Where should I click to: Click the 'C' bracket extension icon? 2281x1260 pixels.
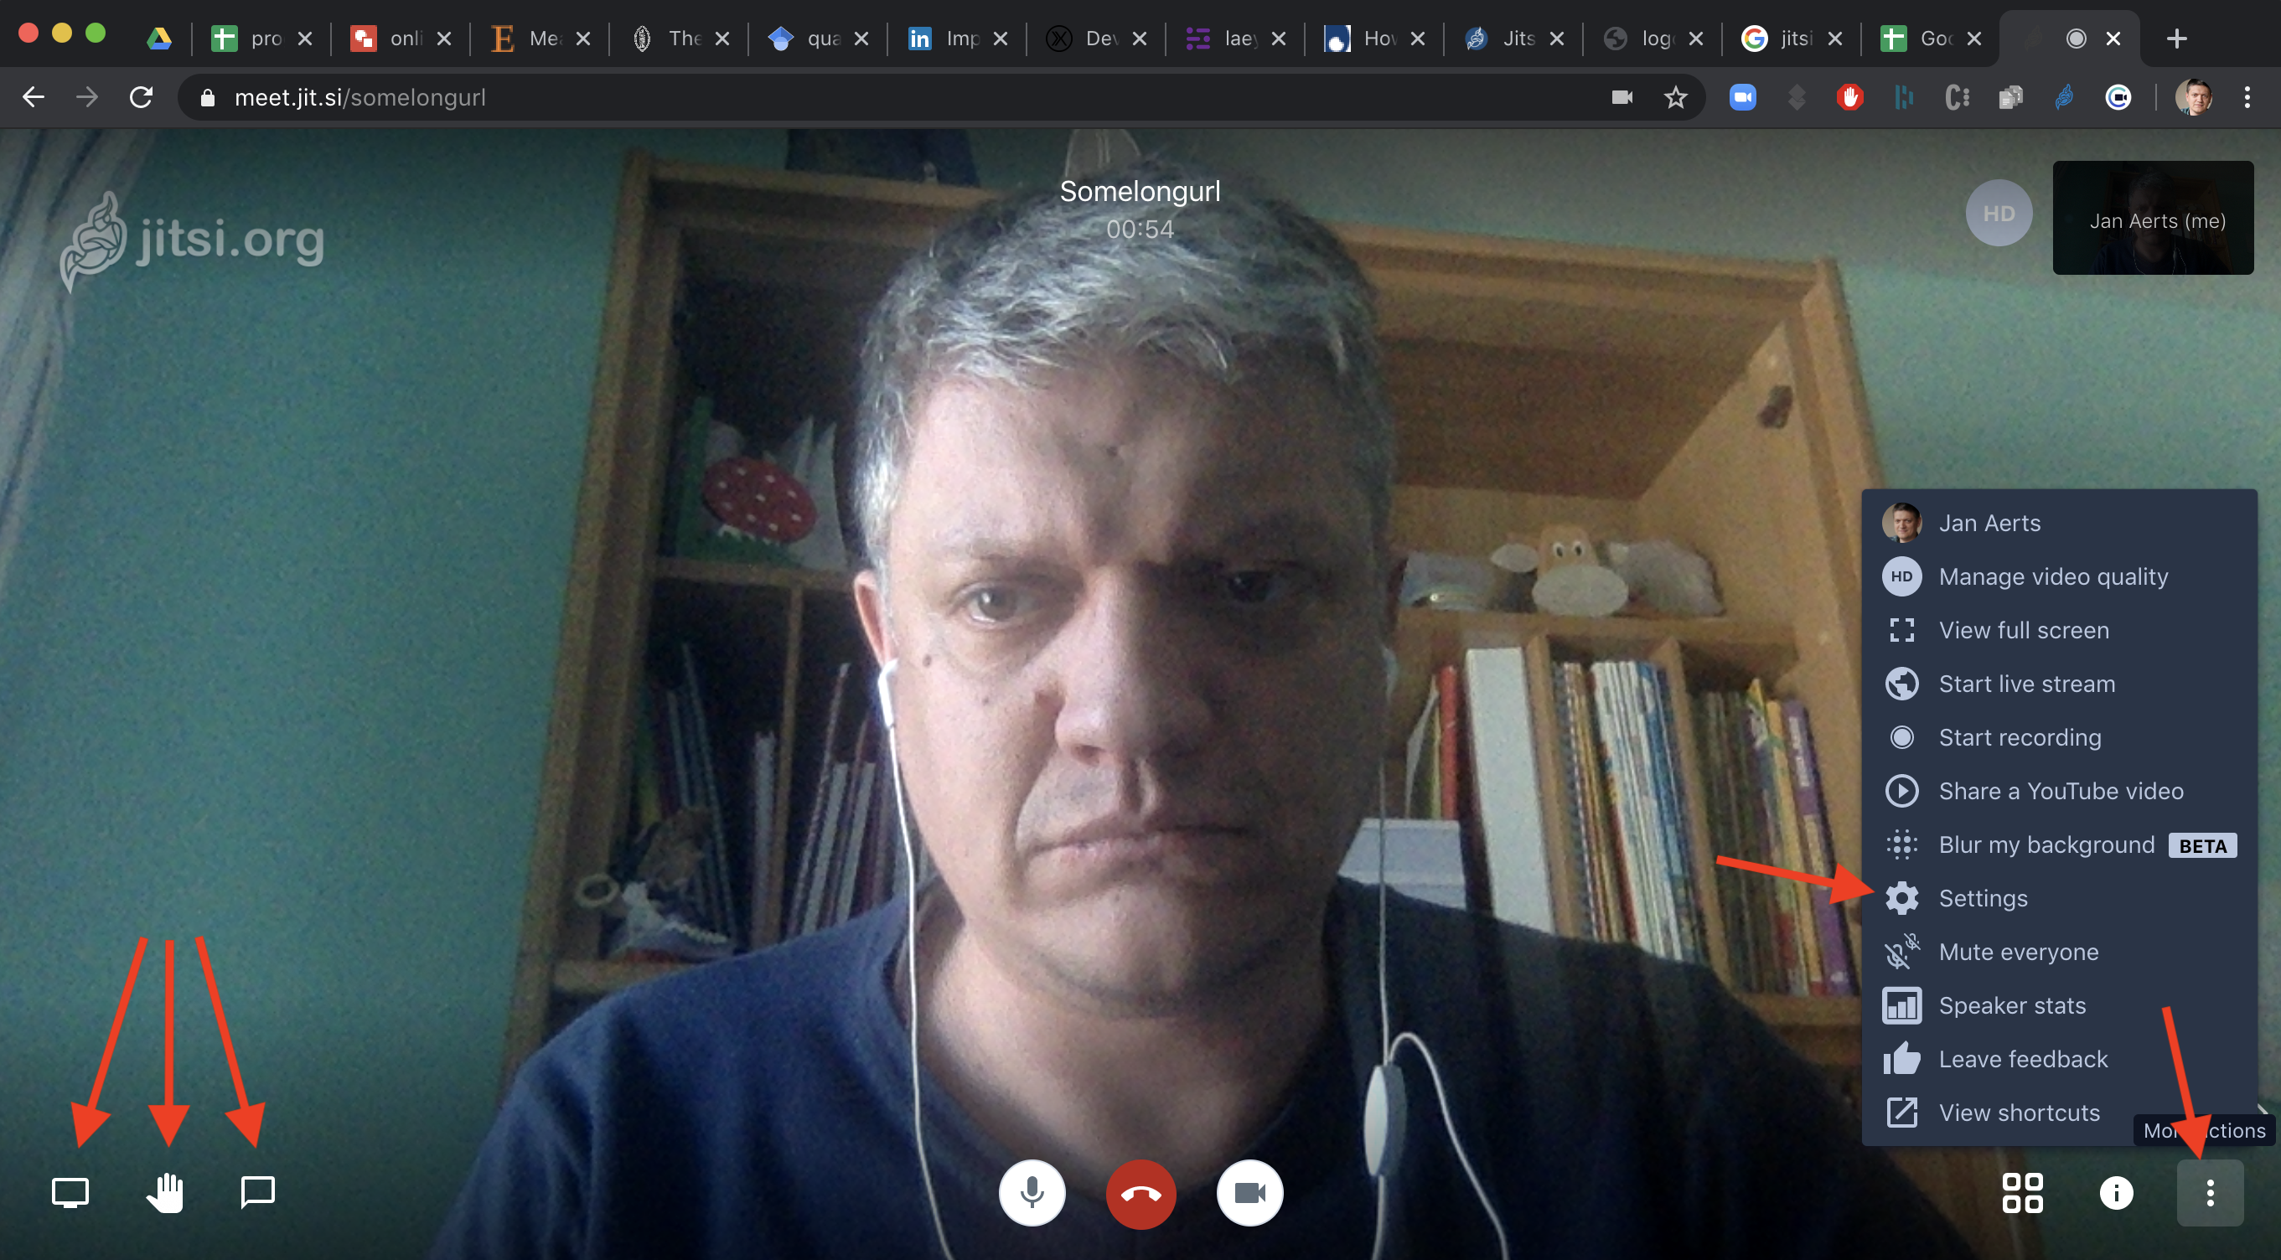point(1957,97)
